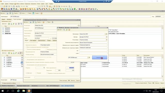The width and height of the screenshot is (165, 93).
Task: Switch to Общие tab of counterparty window
Action: pos(3,20)
